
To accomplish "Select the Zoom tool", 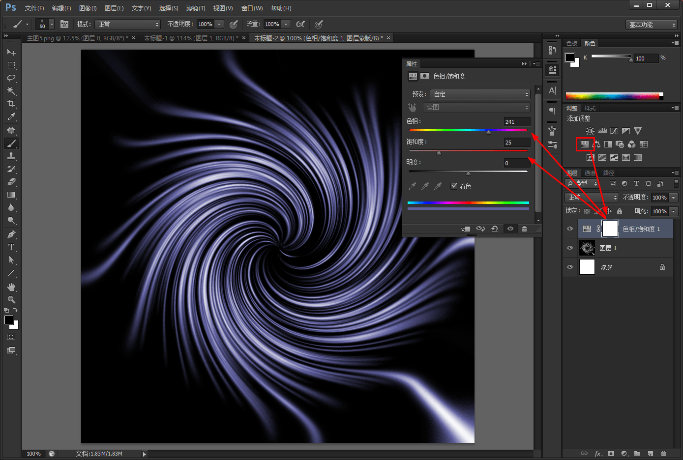I will 11,299.
